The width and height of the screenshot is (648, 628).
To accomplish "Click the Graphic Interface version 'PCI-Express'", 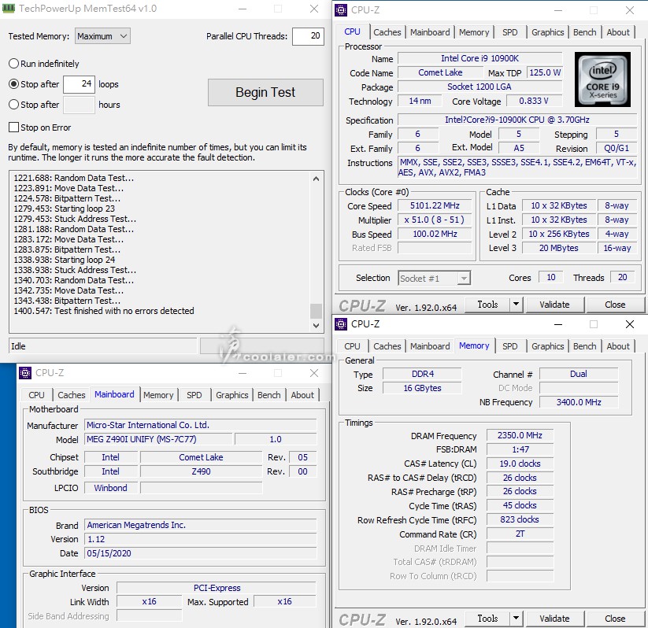I will click(x=217, y=588).
